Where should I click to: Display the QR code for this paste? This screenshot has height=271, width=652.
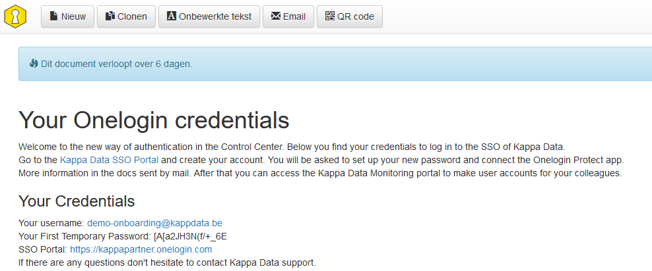pos(350,16)
